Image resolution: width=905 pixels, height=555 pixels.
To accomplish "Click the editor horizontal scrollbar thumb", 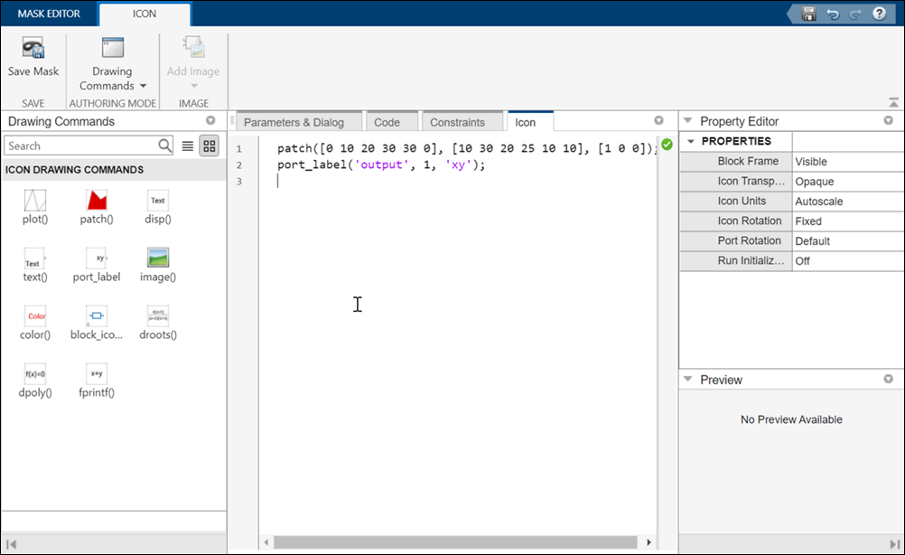I will [455, 542].
